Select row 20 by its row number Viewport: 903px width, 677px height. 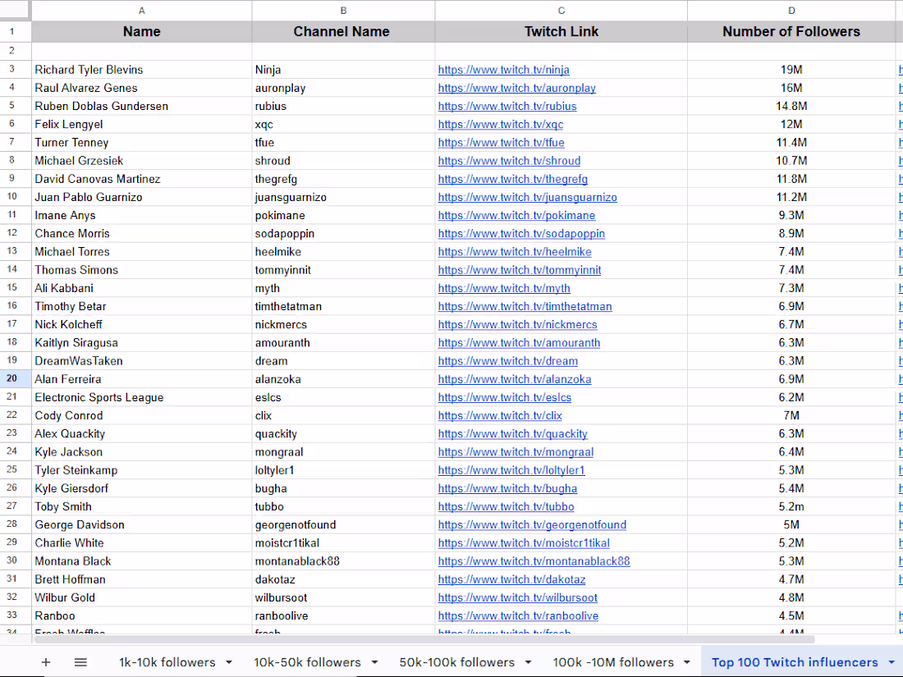point(12,379)
